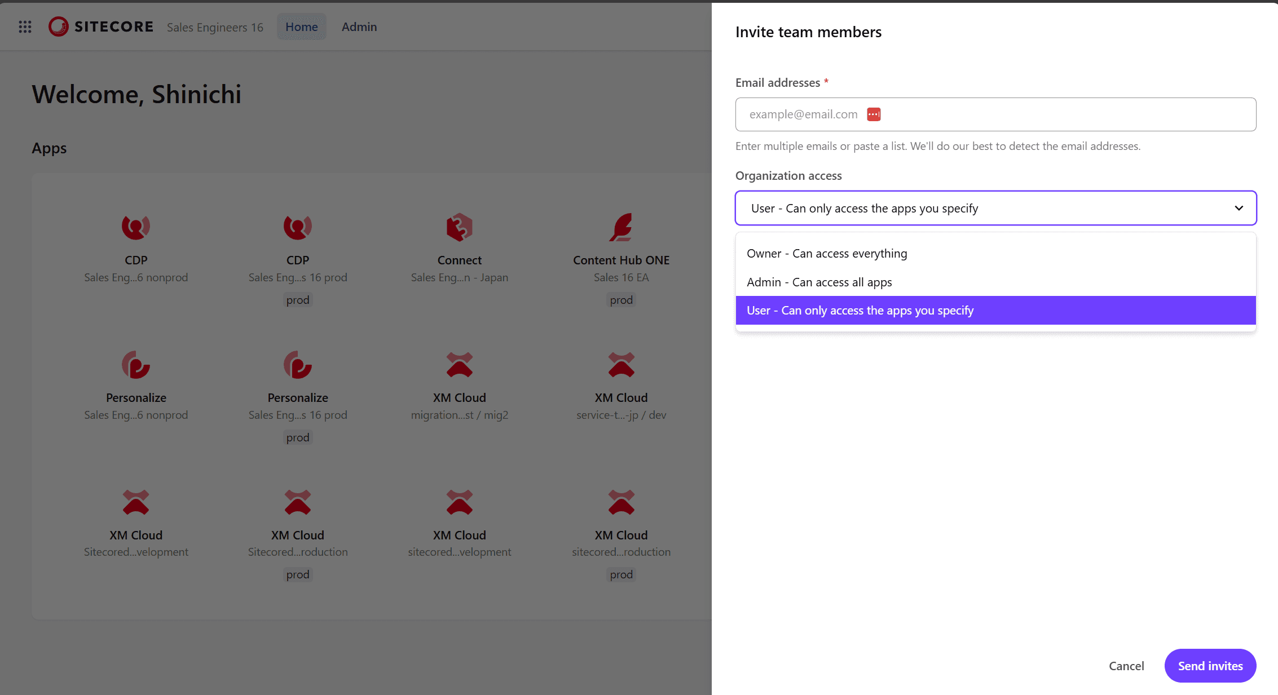1278x695 pixels.
Task: Select Admin - Can access all apps
Action: point(819,282)
